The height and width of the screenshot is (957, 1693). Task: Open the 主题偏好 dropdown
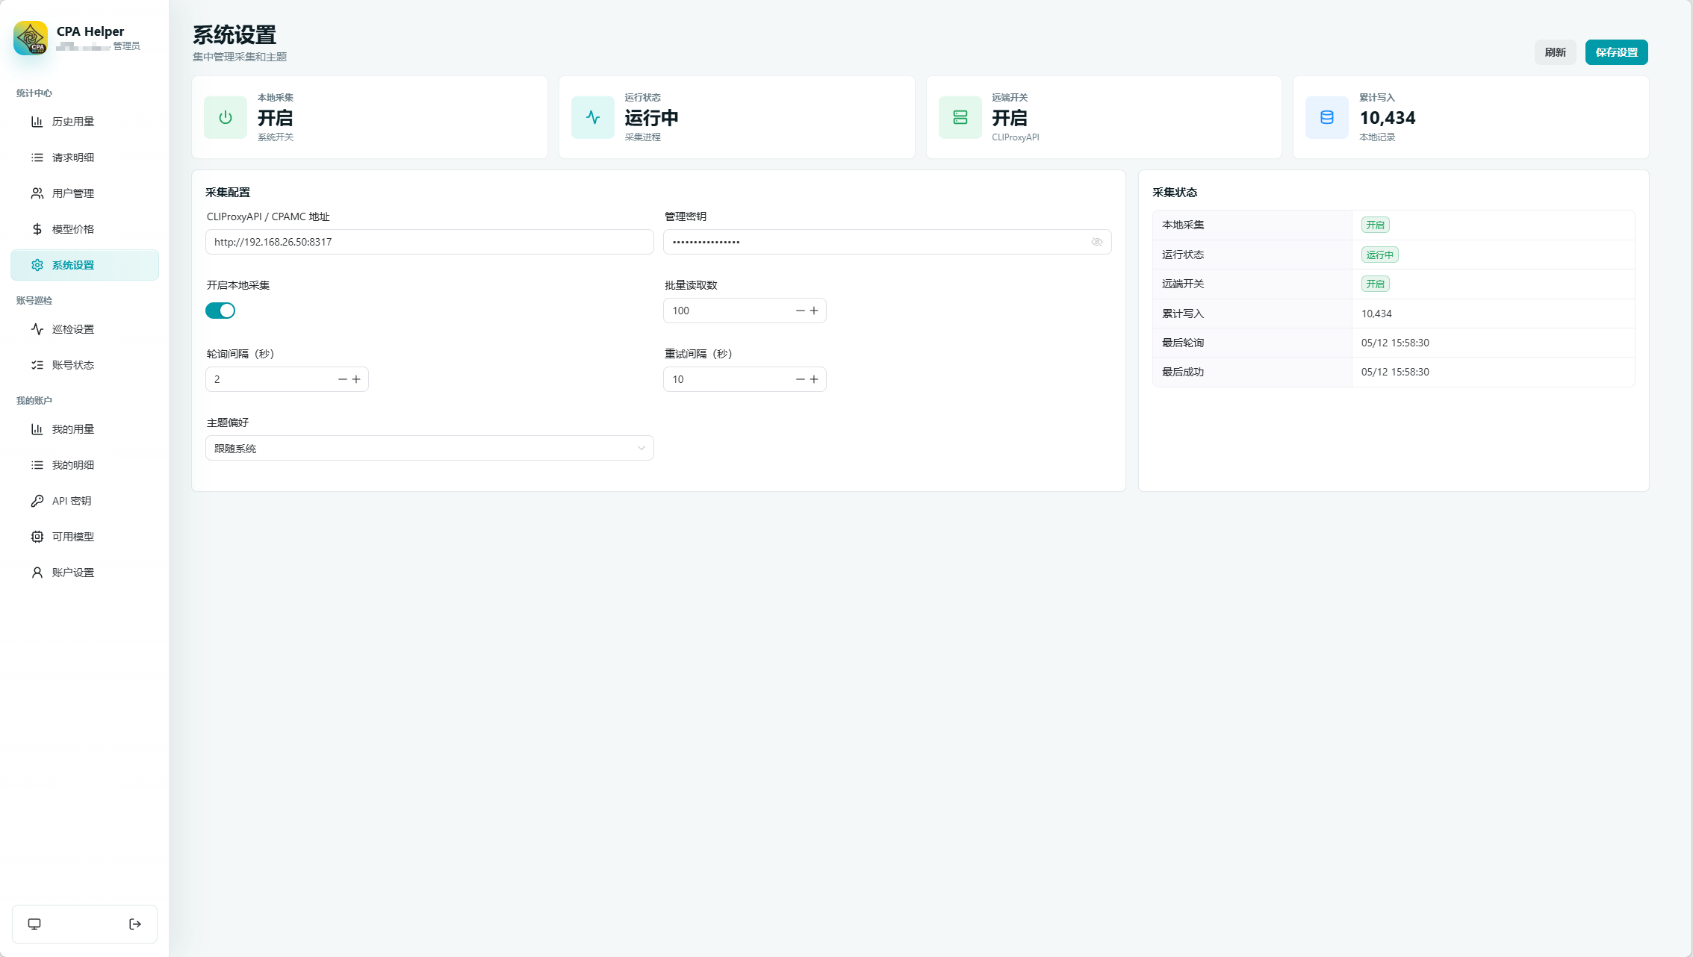(x=429, y=448)
